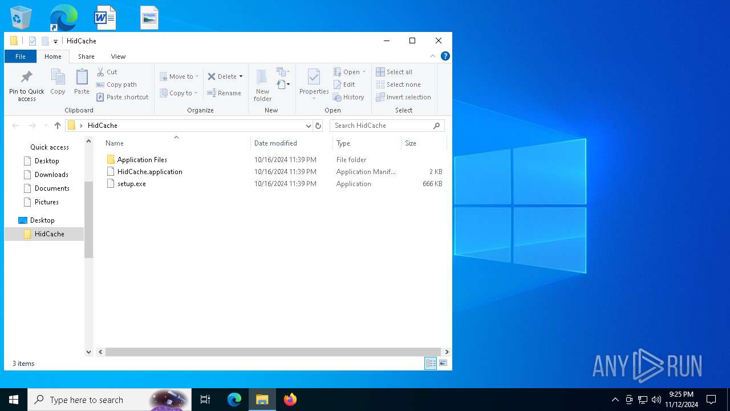Show hidden system tray icons

coord(615,400)
